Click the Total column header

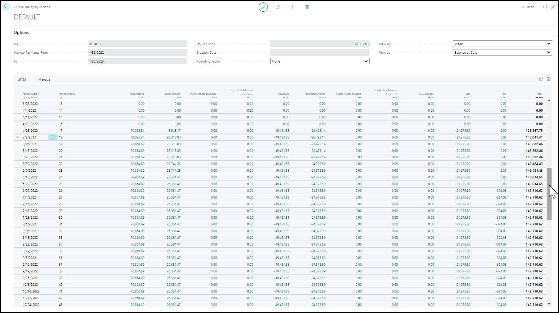[539, 94]
